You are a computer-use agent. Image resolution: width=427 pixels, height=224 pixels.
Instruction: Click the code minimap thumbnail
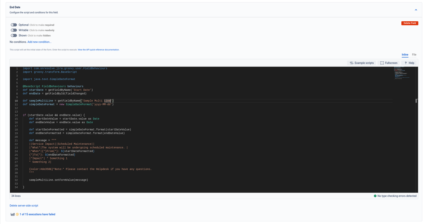tap(402, 73)
